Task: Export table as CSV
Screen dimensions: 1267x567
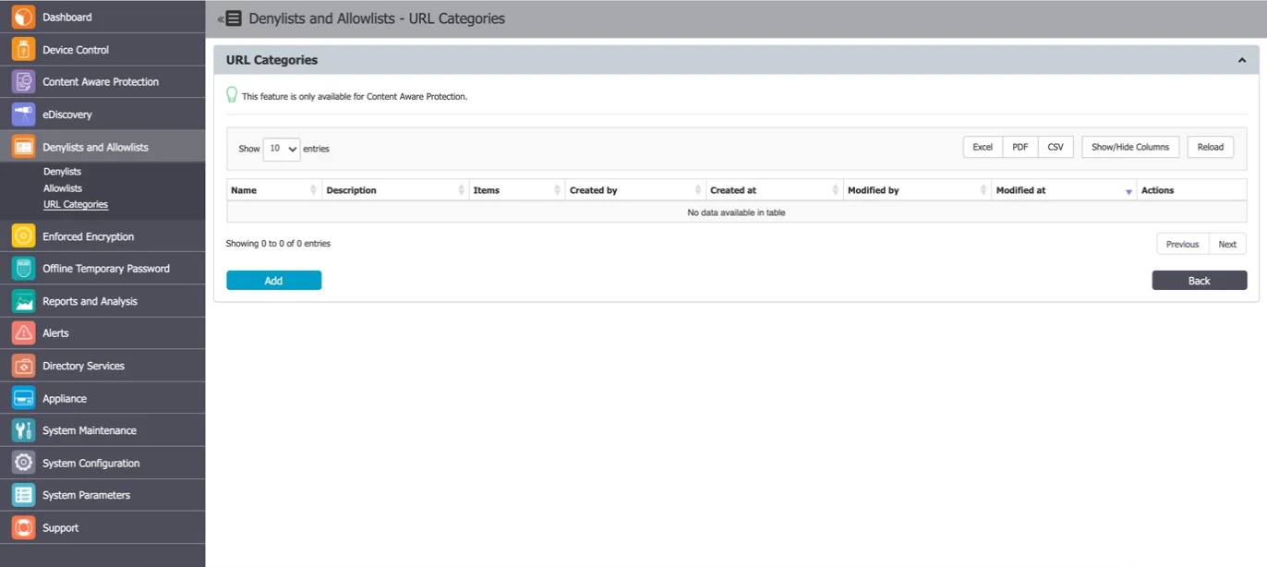Action: pyautogui.click(x=1056, y=147)
